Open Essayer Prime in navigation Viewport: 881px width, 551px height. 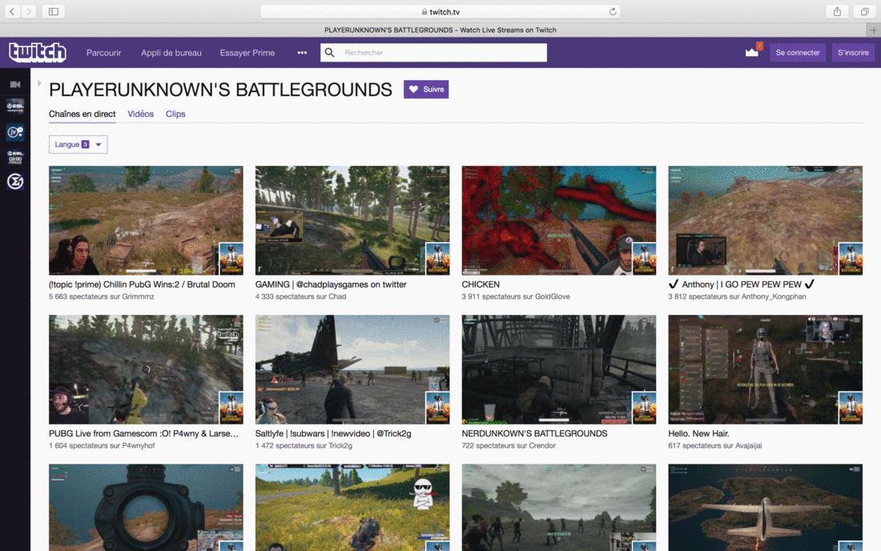coord(247,52)
